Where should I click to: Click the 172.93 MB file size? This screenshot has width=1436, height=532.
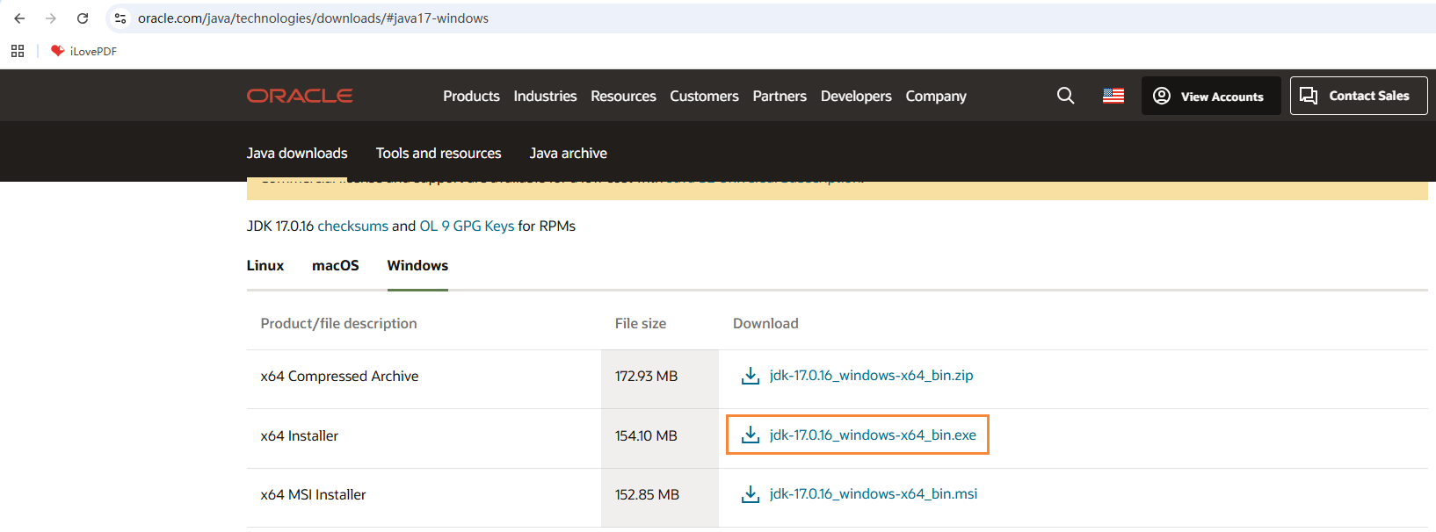coord(646,376)
